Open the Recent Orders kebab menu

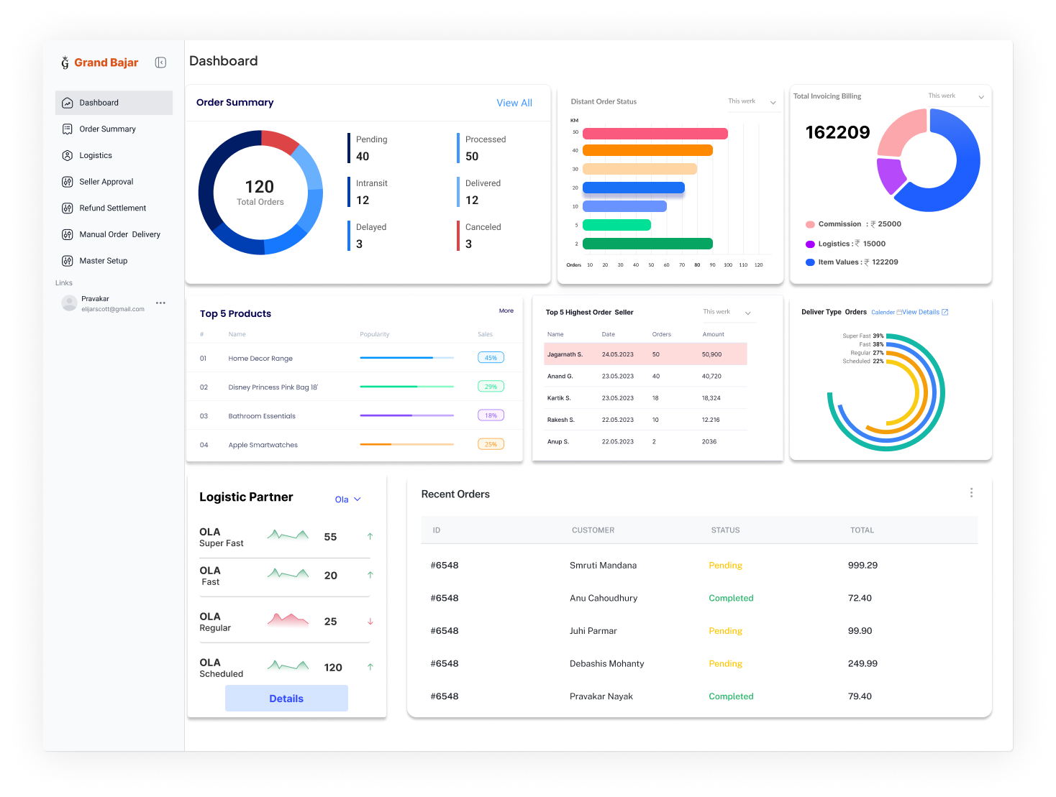[971, 493]
